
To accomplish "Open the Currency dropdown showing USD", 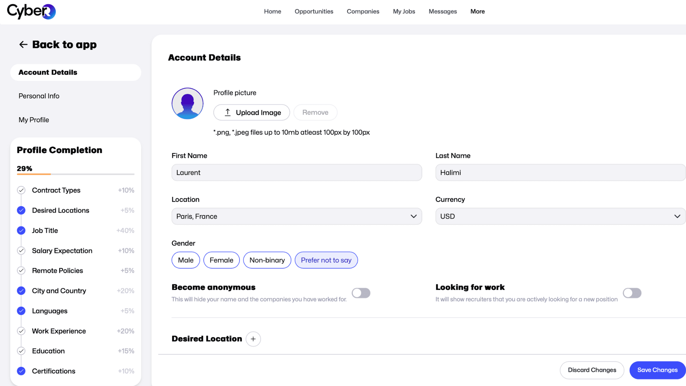I will (x=560, y=216).
